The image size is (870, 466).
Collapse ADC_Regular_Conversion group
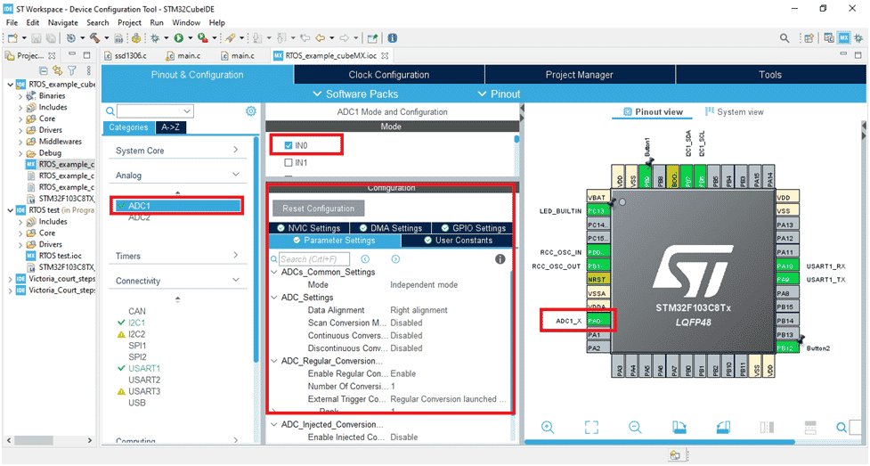pyautogui.click(x=274, y=361)
